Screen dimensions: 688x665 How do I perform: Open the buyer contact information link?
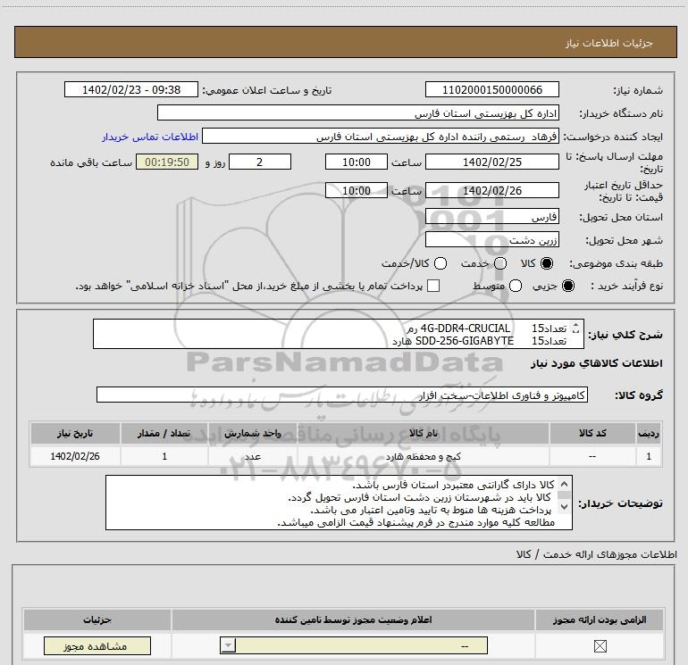pos(150,137)
